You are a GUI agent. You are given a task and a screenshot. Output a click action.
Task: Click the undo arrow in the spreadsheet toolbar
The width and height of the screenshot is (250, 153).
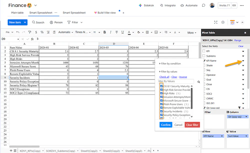pos(18,32)
